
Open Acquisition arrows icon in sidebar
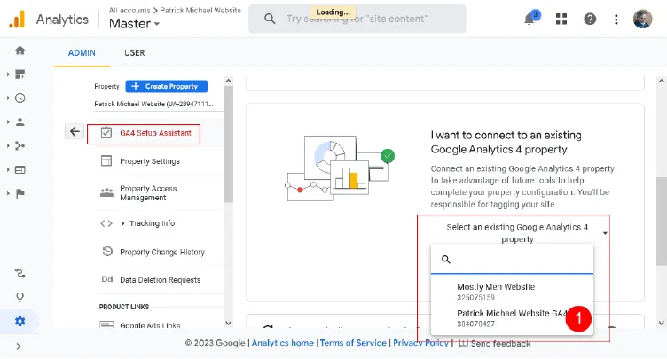coord(20,146)
